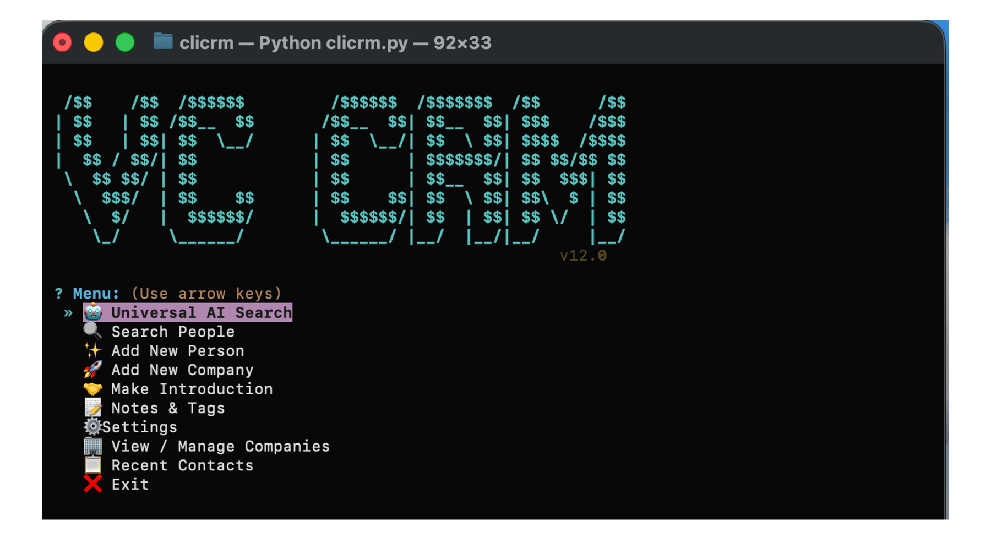Click the clicrm window title text
Image resolution: width=991 pixels, height=558 pixels.
tap(335, 43)
